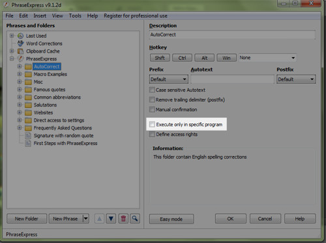Click the Salutations folder icon
The height and width of the screenshot is (243, 326).
click(28, 105)
